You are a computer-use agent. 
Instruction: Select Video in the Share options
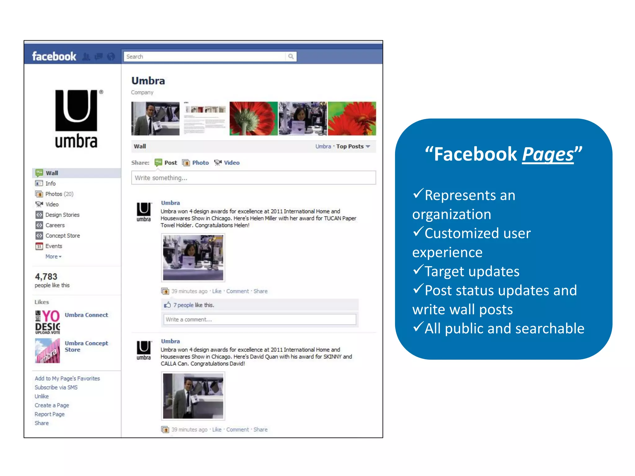coord(232,163)
